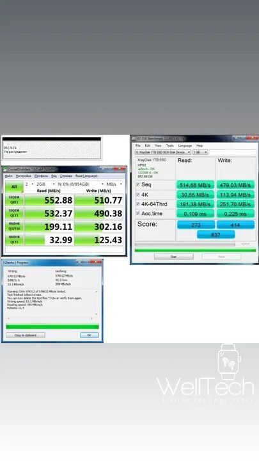Click the 4K read value 30,55 MB/s
Image resolution: width=259 pixels, height=461 pixels.
tap(195, 195)
